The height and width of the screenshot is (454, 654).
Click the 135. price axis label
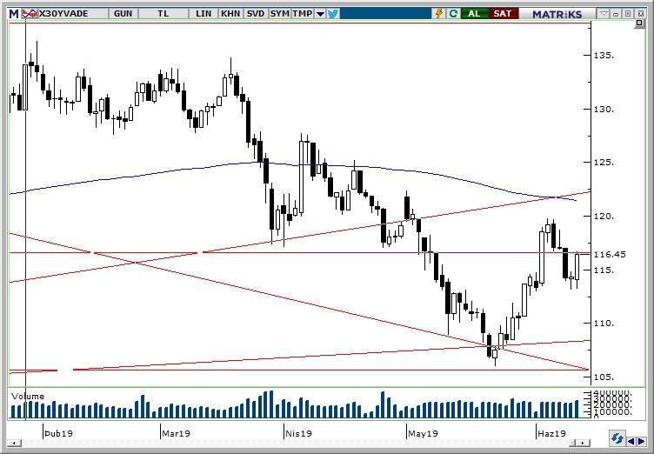(x=604, y=55)
